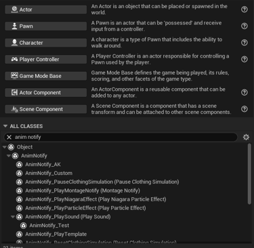Open help for Actor Component
This screenshot has width=254, height=248.
click(x=245, y=92)
